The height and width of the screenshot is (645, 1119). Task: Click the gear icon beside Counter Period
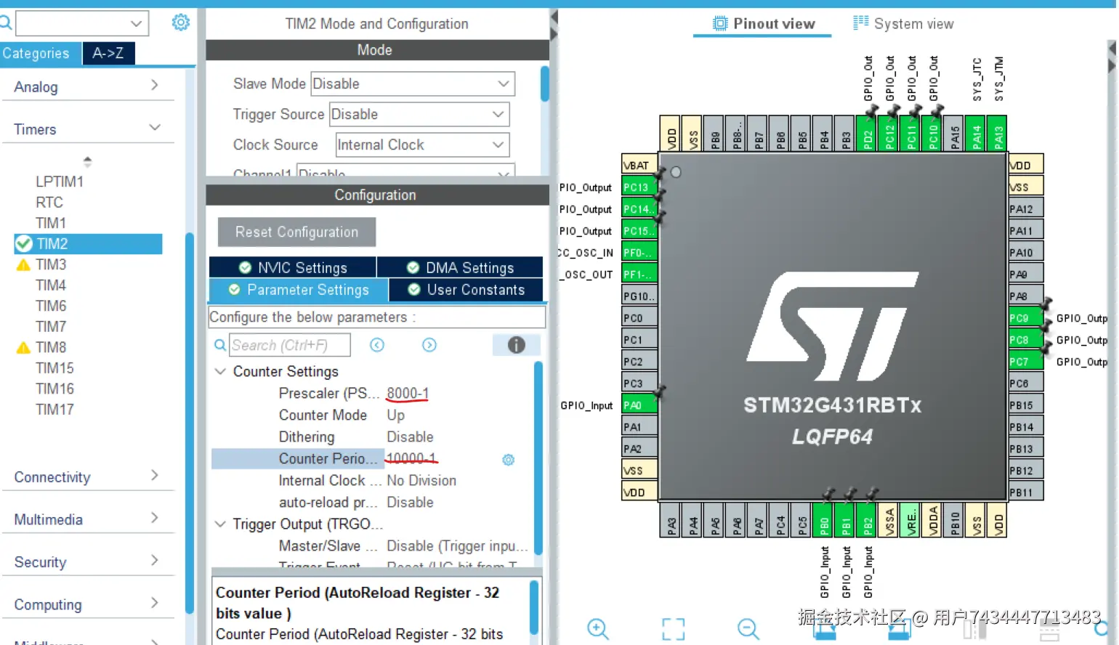point(509,460)
